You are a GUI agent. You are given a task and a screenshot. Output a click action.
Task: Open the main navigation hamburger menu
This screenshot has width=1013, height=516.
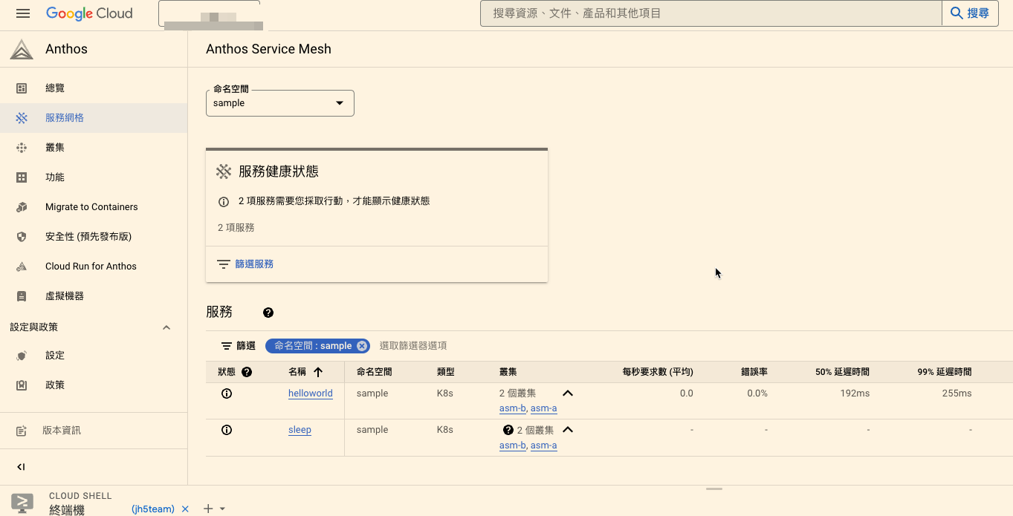(22, 13)
